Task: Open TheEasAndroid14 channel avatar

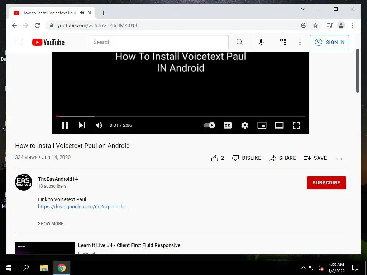Action: point(24,182)
